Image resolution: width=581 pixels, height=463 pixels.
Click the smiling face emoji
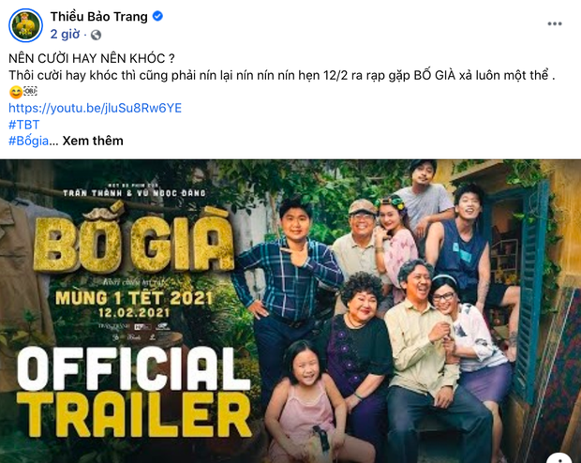[x=15, y=92]
